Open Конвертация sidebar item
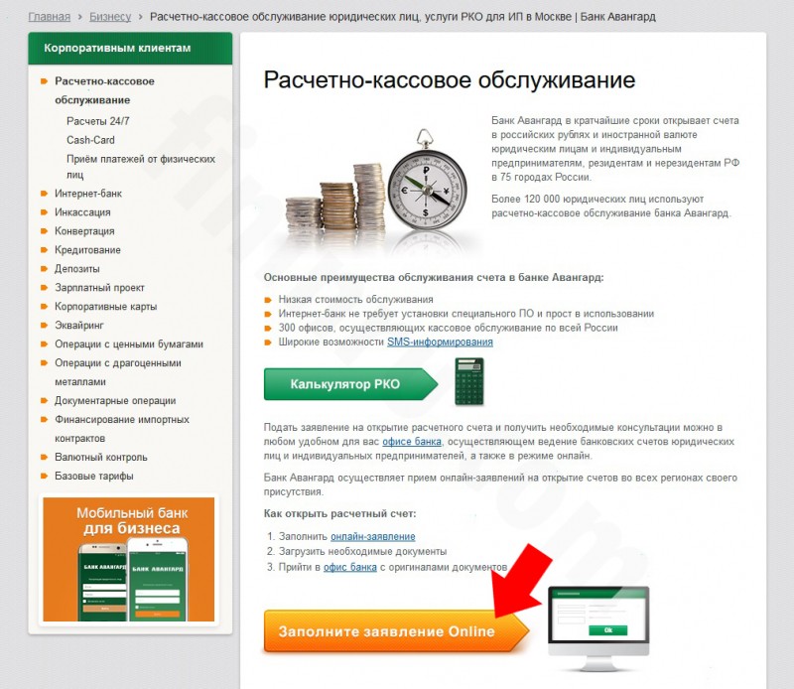Image resolution: width=794 pixels, height=689 pixels. [84, 231]
